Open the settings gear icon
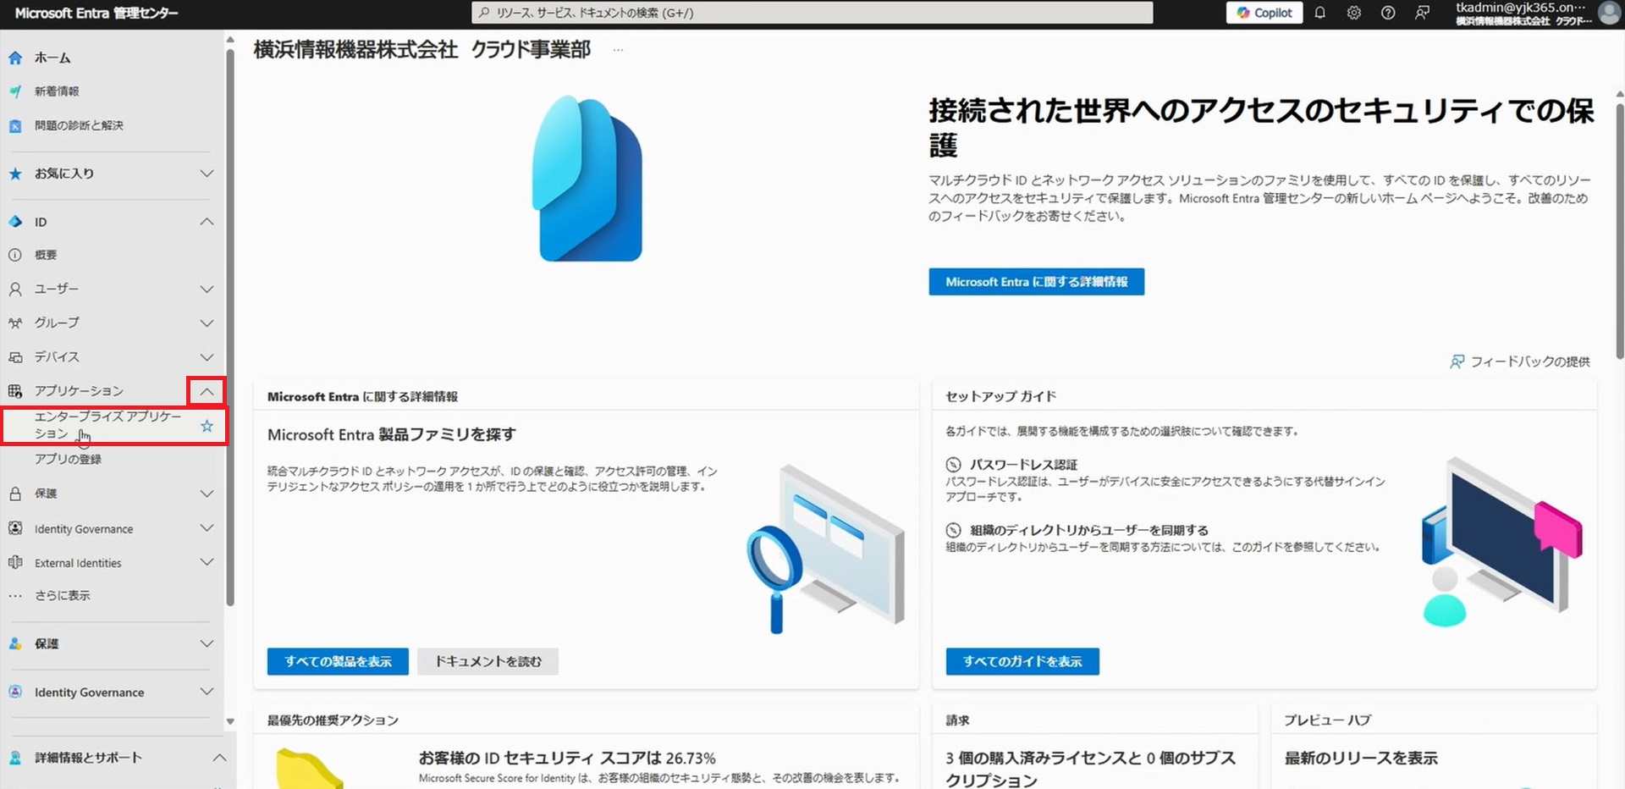 pos(1354,13)
